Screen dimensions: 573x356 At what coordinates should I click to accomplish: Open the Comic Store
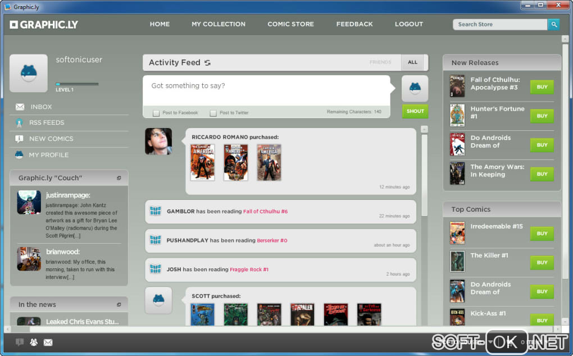point(290,24)
